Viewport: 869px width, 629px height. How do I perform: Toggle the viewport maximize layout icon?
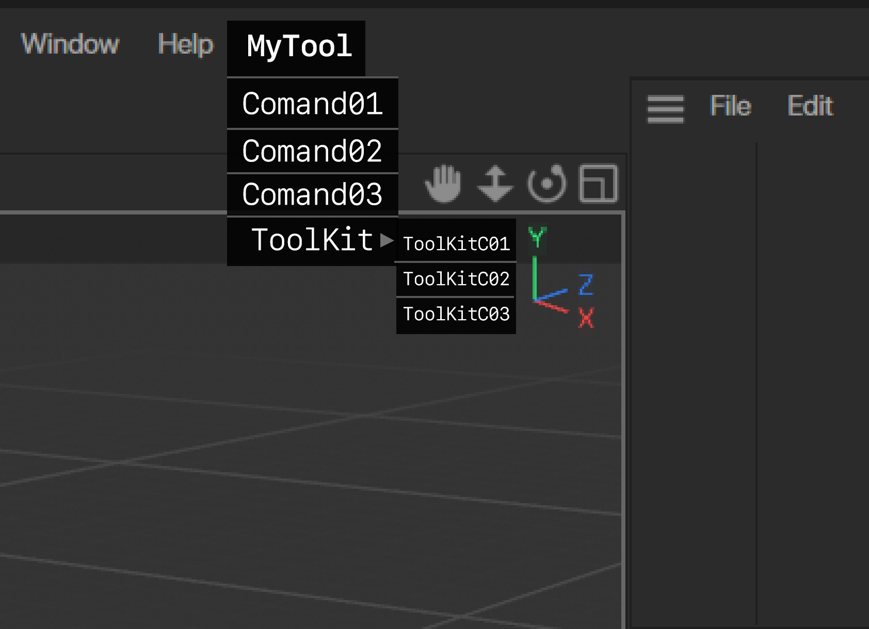click(x=599, y=183)
